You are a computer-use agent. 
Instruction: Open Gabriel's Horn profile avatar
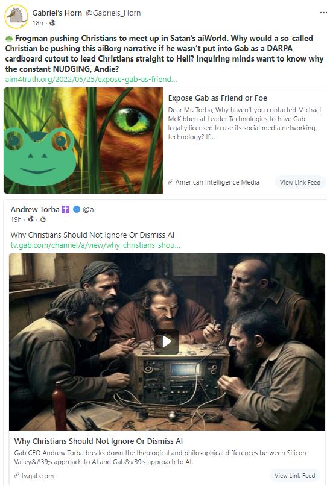click(16, 16)
